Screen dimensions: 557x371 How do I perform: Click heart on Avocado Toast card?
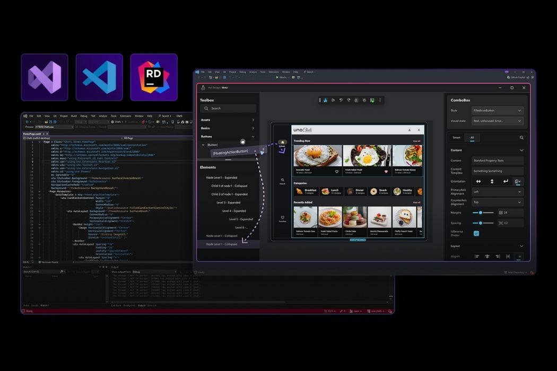[336, 172]
